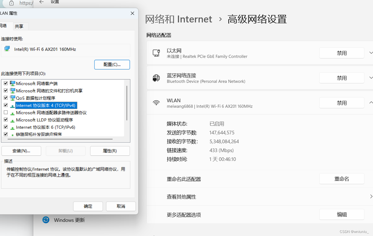The width and height of the screenshot is (373, 236).
Task: Click the 编辑 button for 更多适配器选项
Action: [x=342, y=214]
